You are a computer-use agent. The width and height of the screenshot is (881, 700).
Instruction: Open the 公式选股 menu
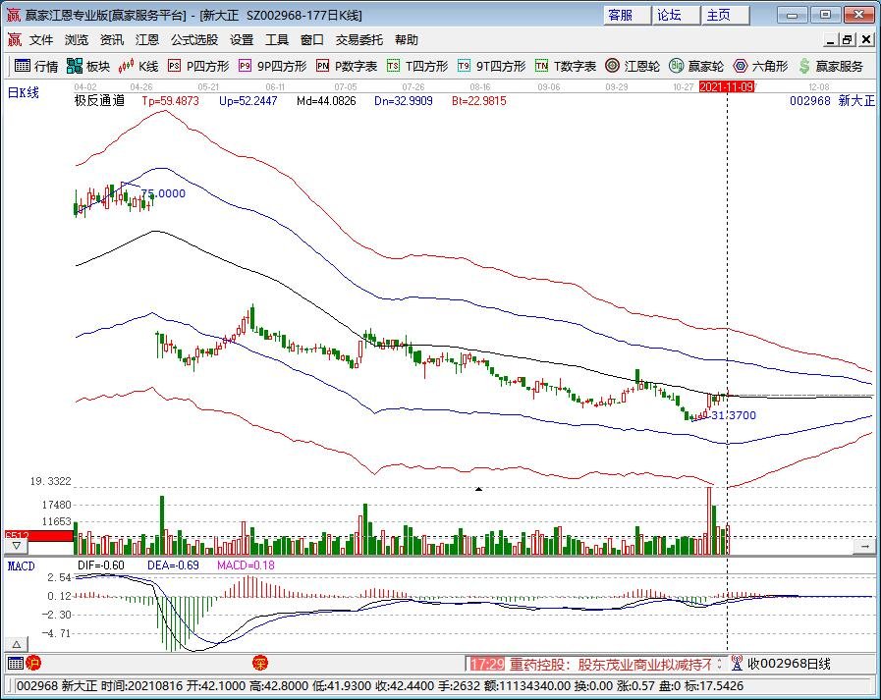[x=194, y=40]
